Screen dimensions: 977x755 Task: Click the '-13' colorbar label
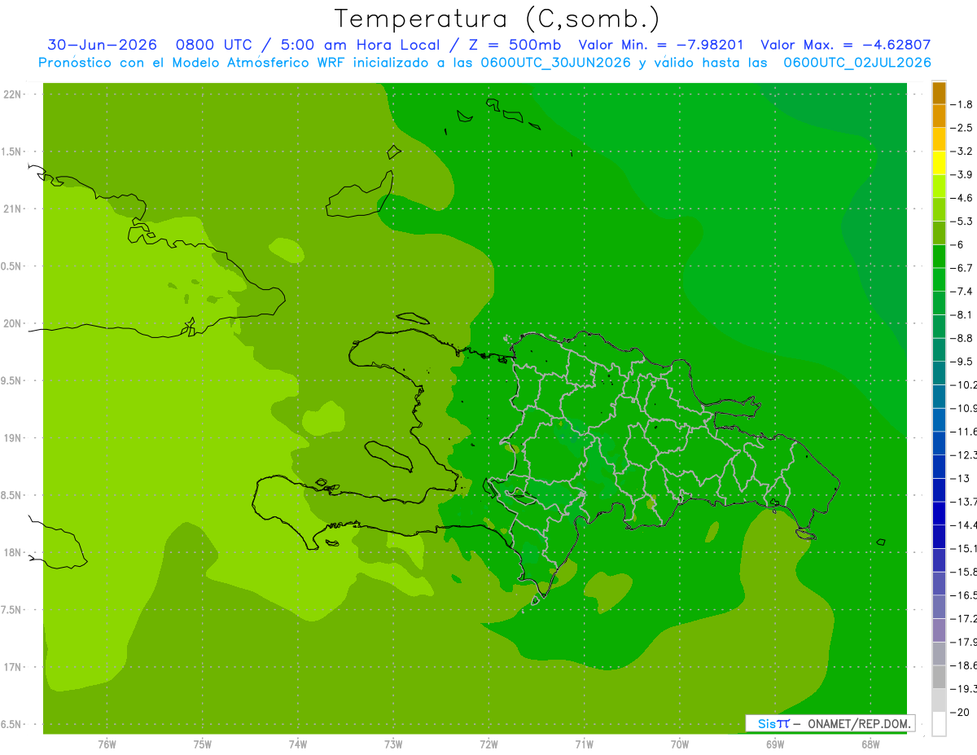point(959,478)
